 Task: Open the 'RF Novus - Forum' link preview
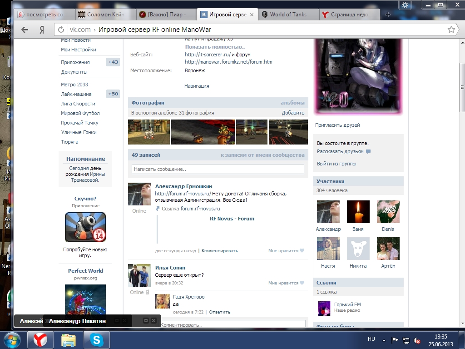click(x=232, y=219)
